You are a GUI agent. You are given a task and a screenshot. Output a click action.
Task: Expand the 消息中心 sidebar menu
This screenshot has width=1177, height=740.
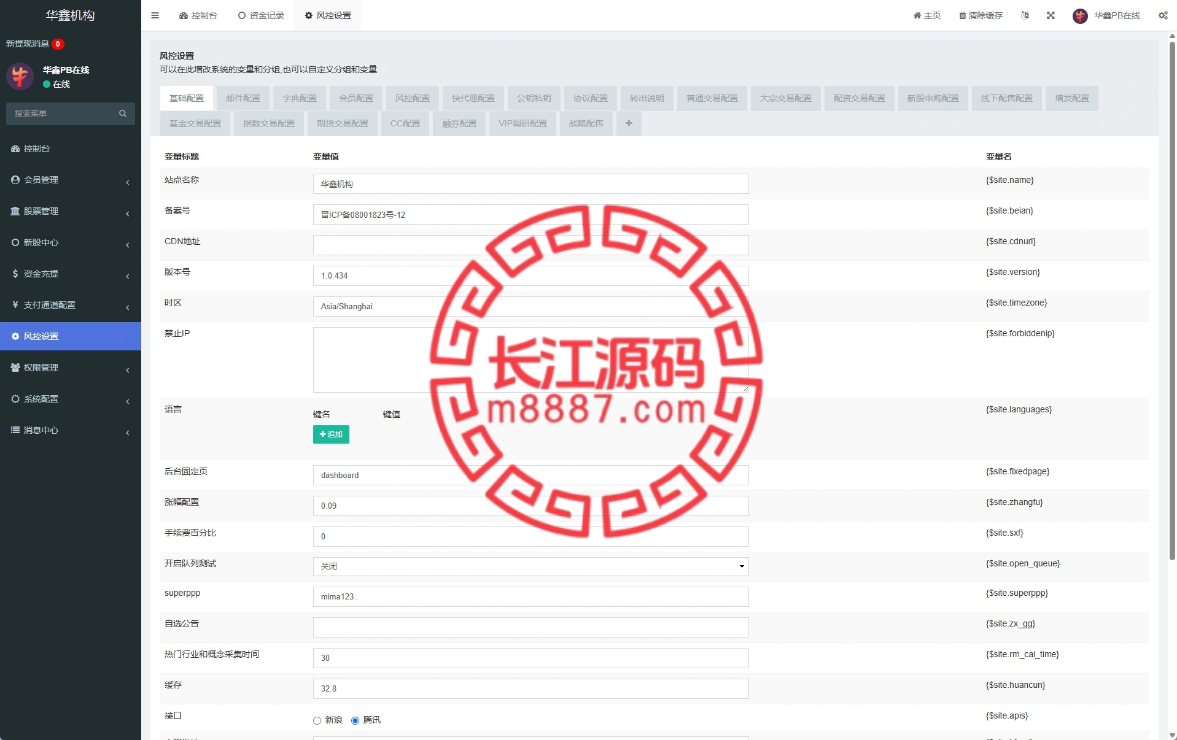pyautogui.click(x=71, y=431)
